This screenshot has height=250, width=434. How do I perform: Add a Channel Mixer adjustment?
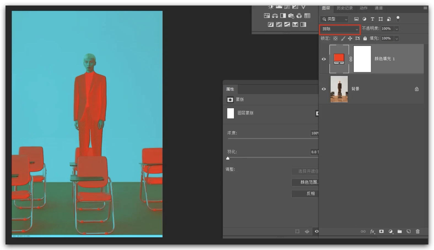click(x=299, y=16)
